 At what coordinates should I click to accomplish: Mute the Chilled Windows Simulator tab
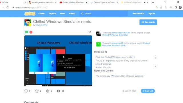(x=145, y=2)
